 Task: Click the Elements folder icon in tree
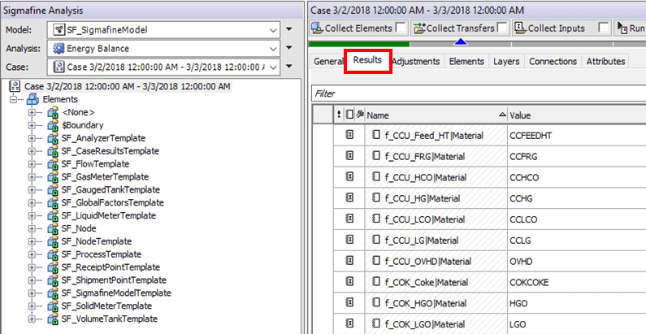(x=32, y=99)
